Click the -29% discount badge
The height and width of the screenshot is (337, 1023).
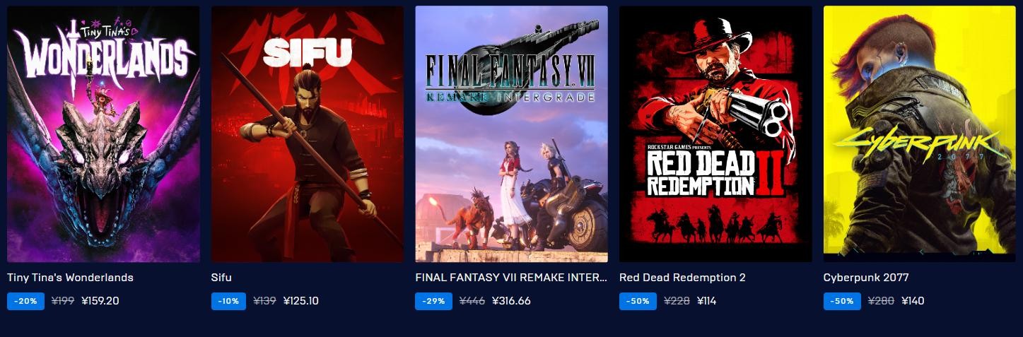point(433,301)
